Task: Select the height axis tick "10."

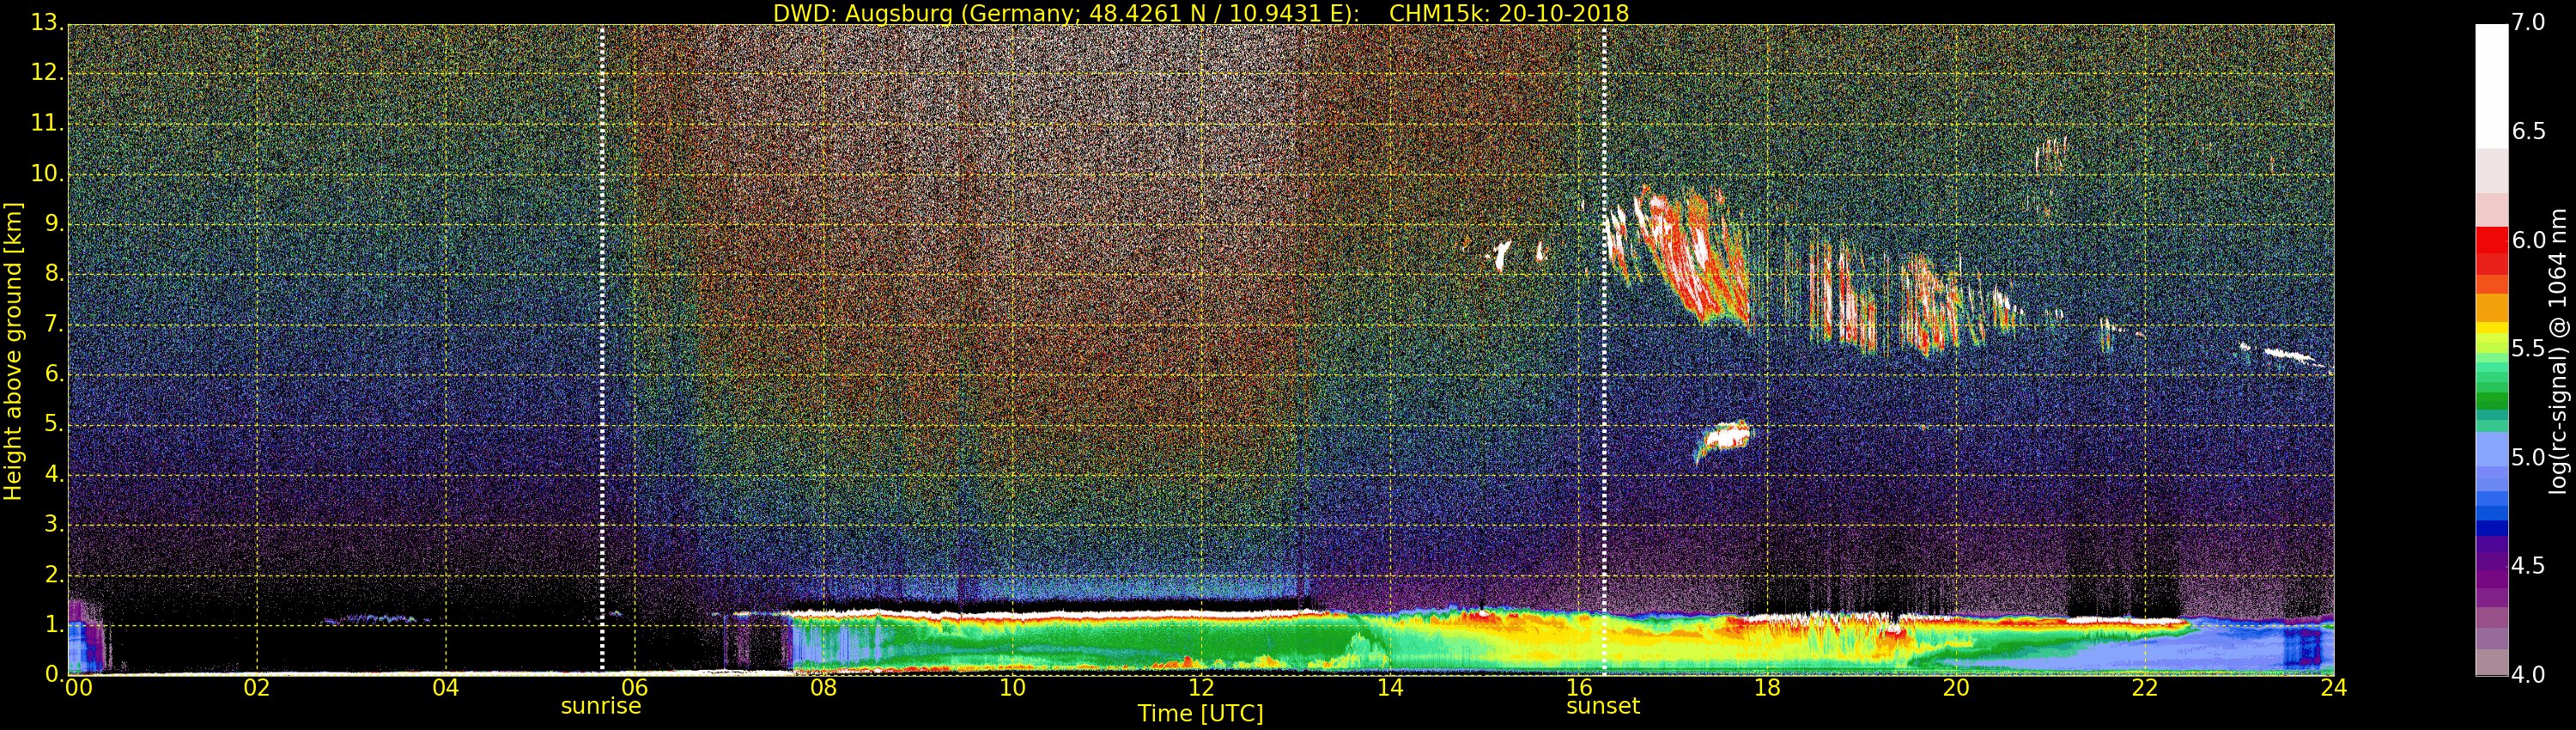Action: click(x=47, y=173)
